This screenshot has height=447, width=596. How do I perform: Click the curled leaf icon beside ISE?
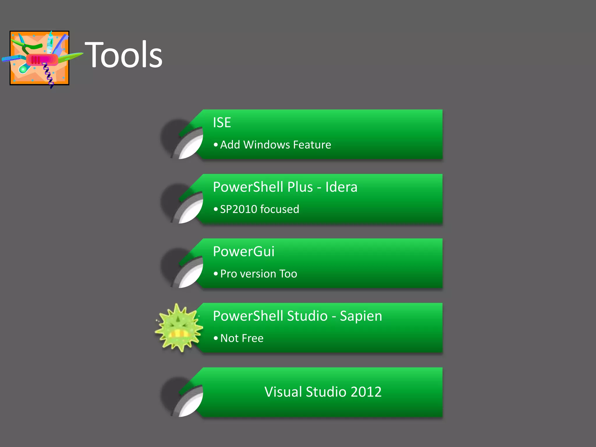pos(182,139)
